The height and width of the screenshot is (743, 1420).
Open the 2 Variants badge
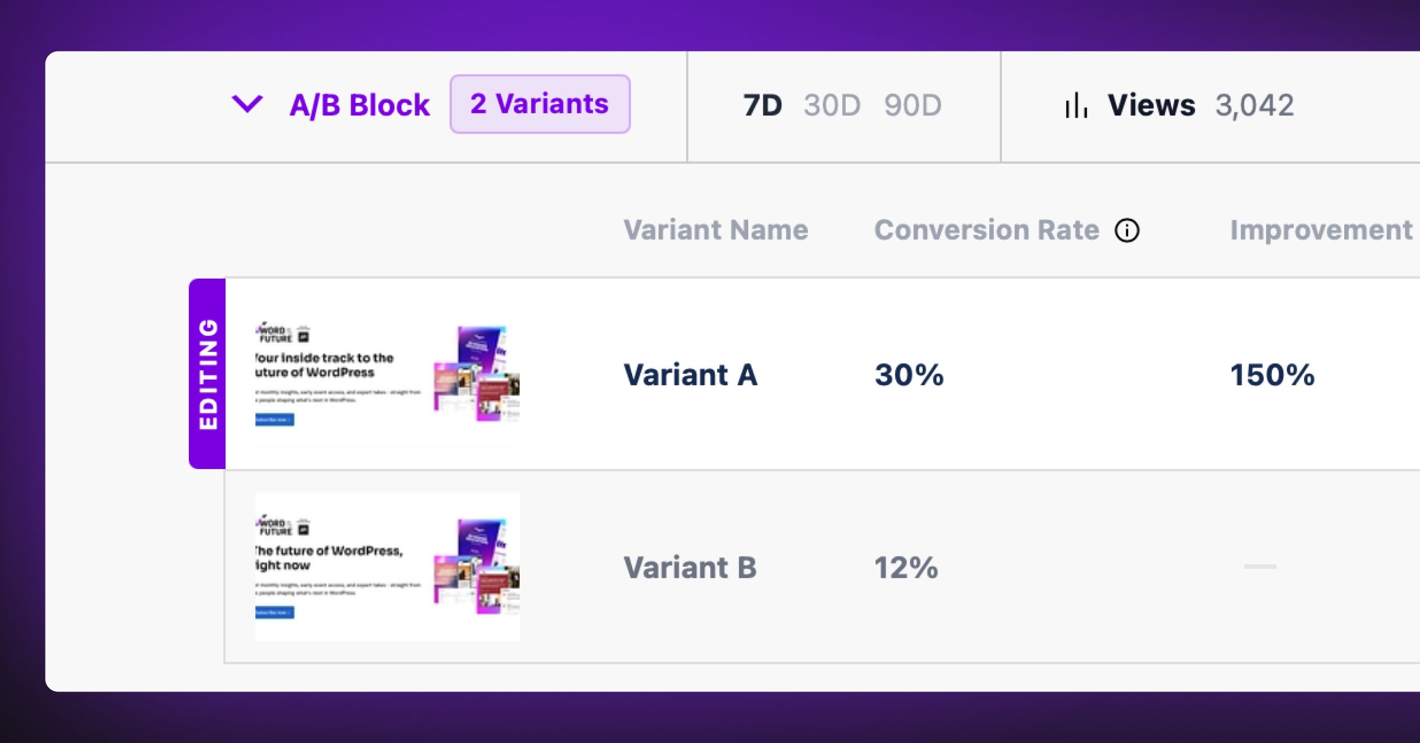coord(539,104)
